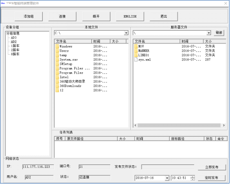Click the 360驱动大师目录 folder icon

coord(57,82)
